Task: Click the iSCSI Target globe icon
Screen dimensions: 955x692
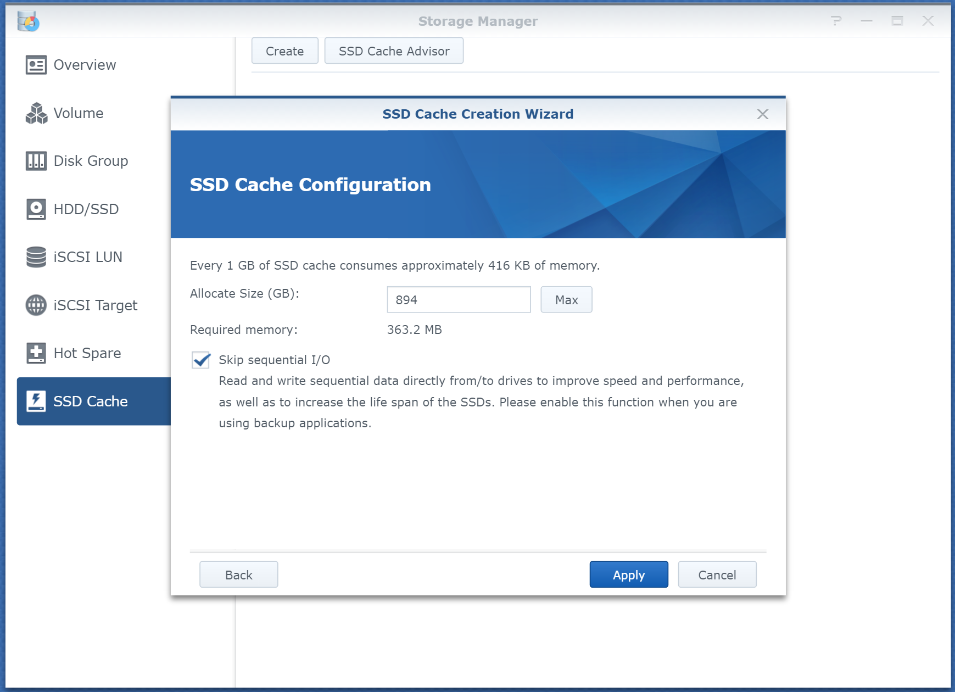Action: [x=36, y=305]
